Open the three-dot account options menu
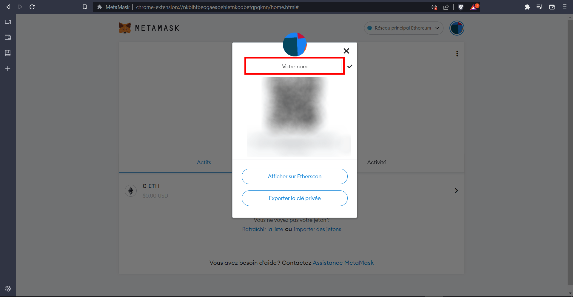The height and width of the screenshot is (297, 573). click(457, 54)
